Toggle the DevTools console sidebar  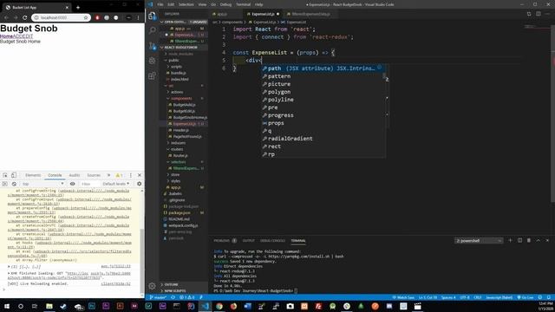click(4, 184)
